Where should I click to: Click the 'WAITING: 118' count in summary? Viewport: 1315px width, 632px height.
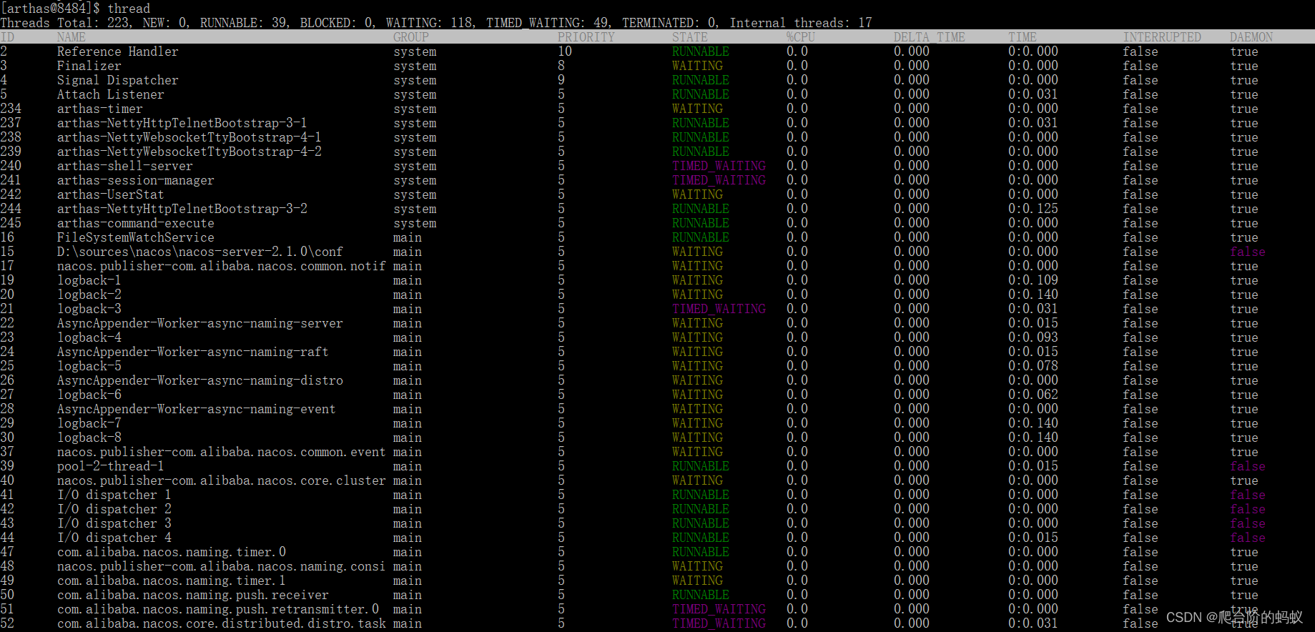[x=429, y=23]
